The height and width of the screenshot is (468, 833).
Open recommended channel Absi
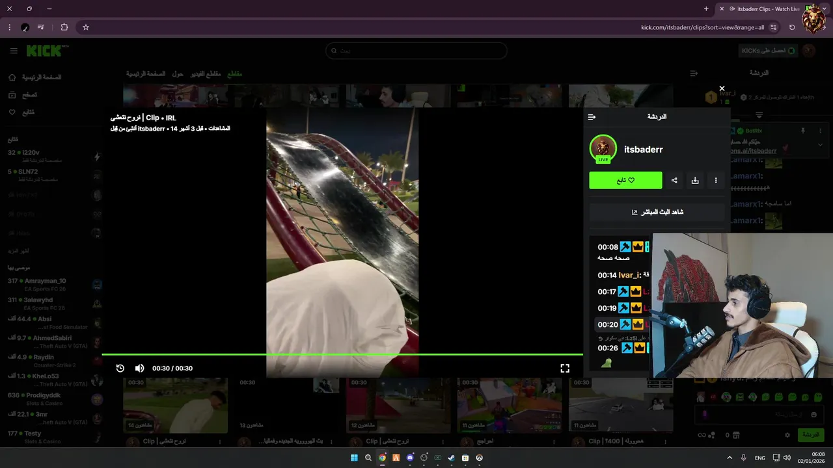[x=55, y=322]
